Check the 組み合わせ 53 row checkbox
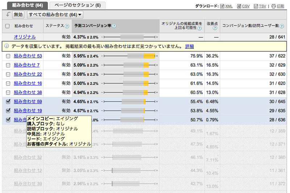Viewport: 290px width, 193px height. [x=8, y=56]
